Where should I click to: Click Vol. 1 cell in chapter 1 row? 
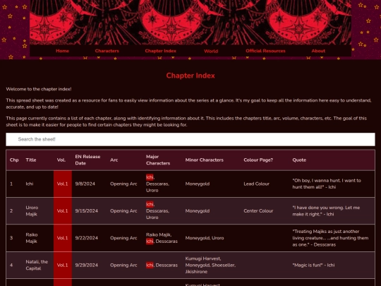click(x=63, y=184)
